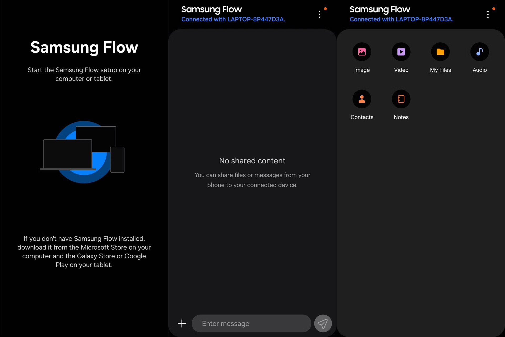Image resolution: width=505 pixels, height=337 pixels.
Task: Open more options menu in right panel
Action: coord(488,14)
